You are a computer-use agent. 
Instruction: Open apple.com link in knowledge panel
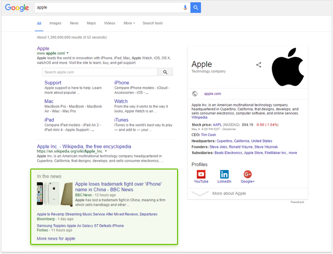pos(213,94)
